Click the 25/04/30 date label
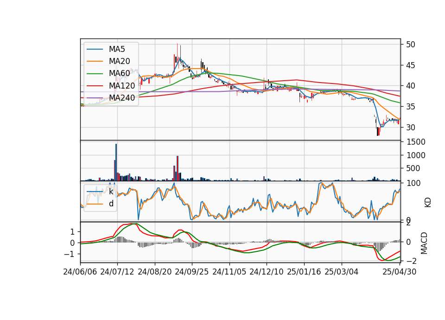Screen dimensions: 445x320 (399, 272)
